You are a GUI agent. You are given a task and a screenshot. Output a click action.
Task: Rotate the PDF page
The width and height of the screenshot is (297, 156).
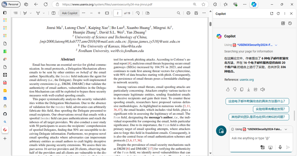click(138, 13)
